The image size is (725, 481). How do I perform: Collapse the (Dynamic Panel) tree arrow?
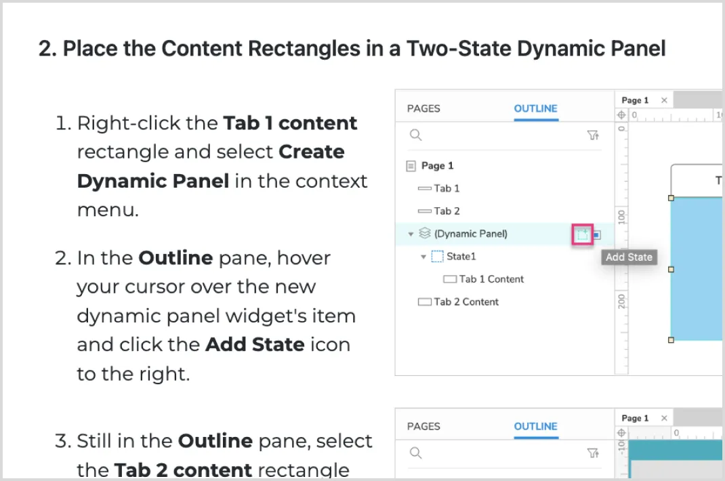pyautogui.click(x=410, y=234)
